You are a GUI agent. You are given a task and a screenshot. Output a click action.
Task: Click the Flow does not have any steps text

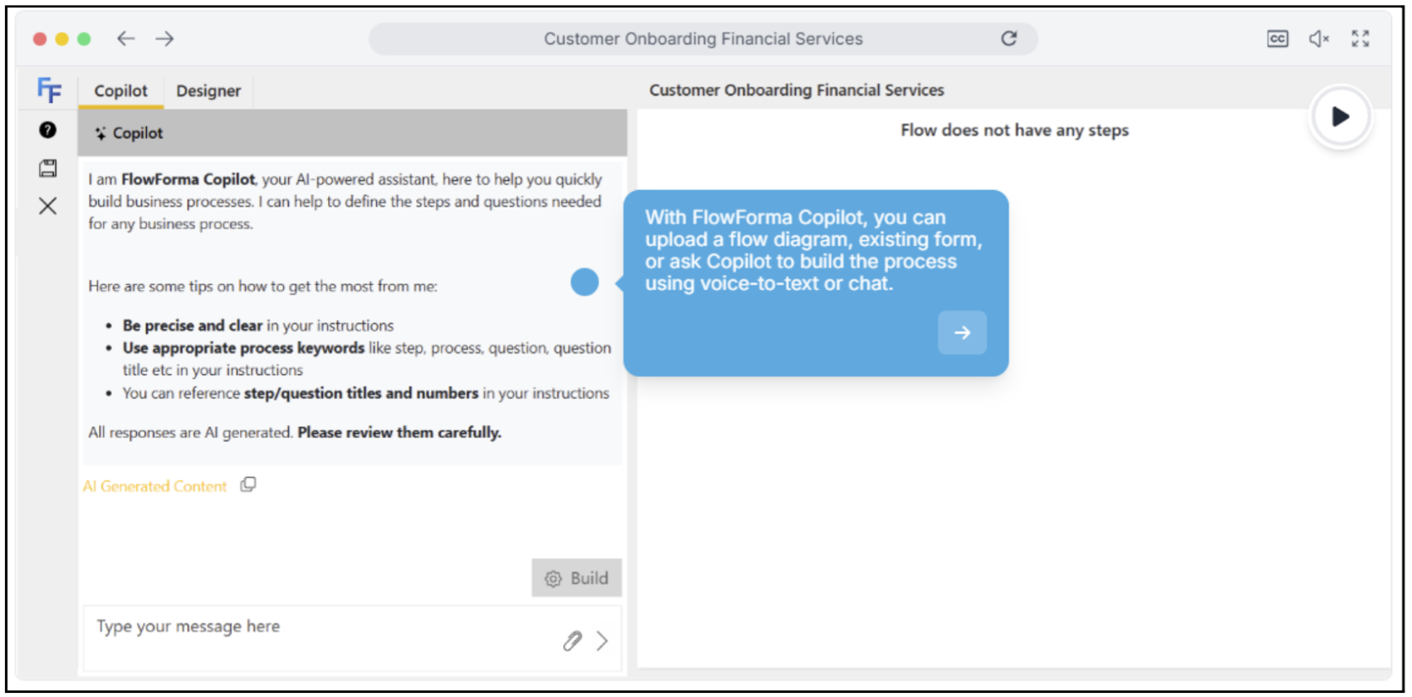click(x=1014, y=130)
